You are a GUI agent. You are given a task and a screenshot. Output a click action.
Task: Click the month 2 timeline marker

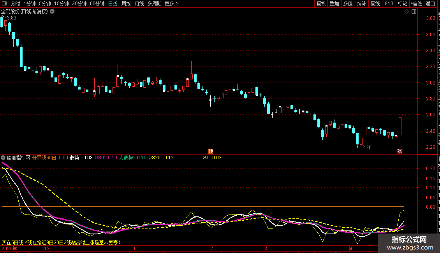click(x=211, y=248)
